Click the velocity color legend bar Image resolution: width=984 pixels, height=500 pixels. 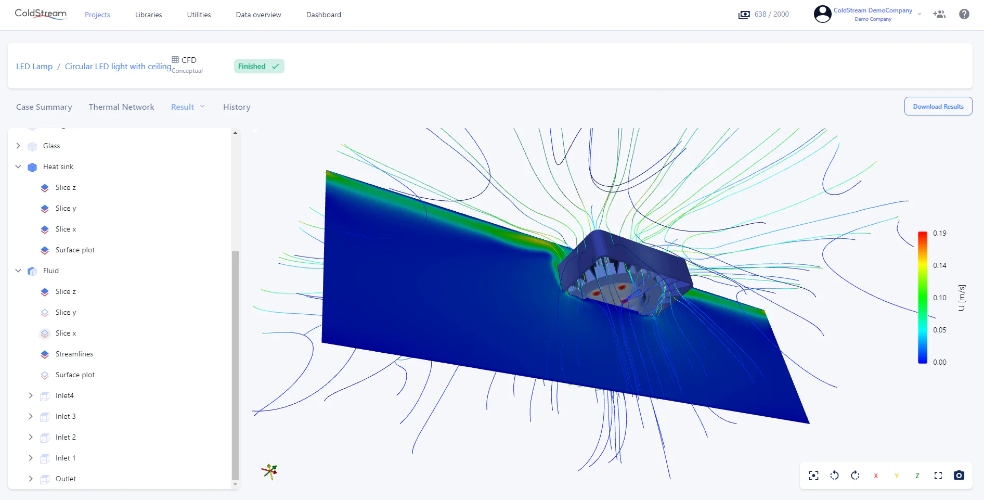coord(923,298)
